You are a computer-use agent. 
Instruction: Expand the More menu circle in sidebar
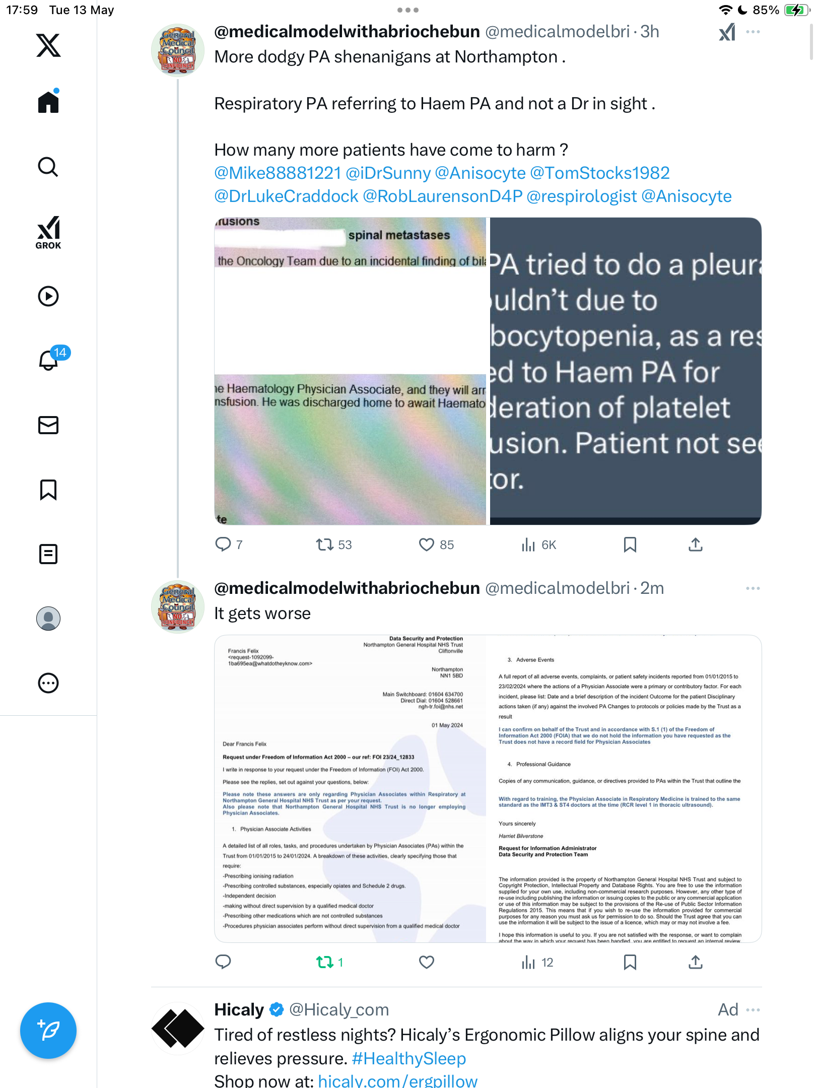tap(48, 683)
